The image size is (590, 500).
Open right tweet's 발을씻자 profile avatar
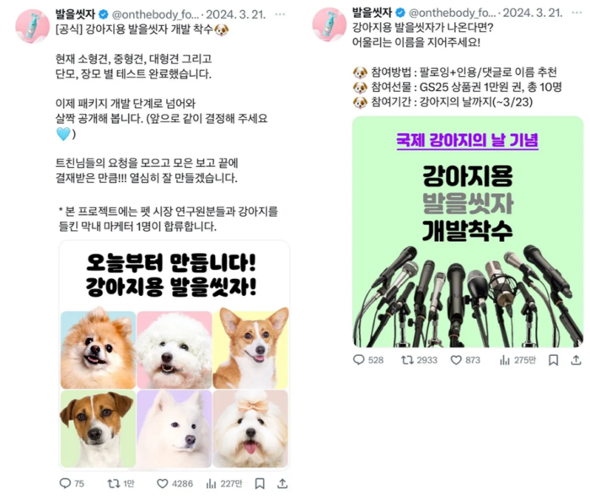pos(330,24)
